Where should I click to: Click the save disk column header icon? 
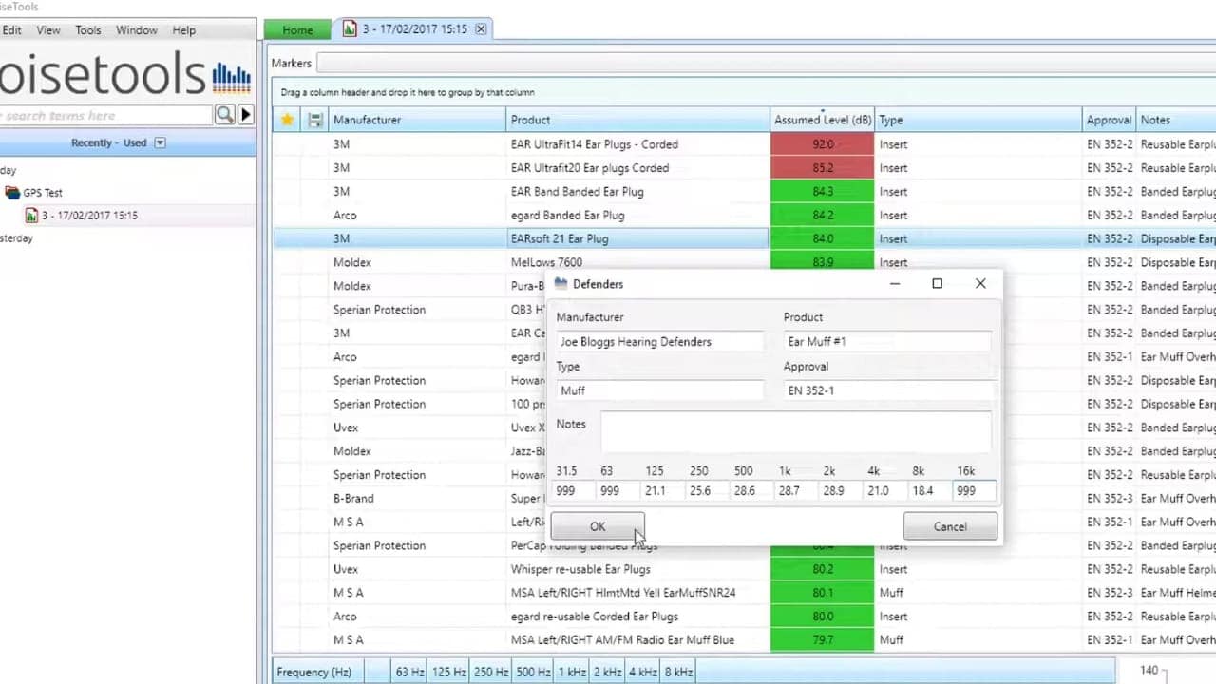pyautogui.click(x=315, y=120)
